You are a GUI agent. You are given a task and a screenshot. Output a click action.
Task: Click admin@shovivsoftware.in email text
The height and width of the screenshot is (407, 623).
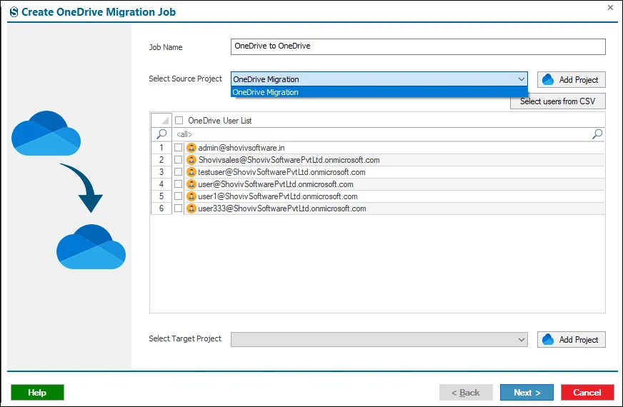[241, 148]
